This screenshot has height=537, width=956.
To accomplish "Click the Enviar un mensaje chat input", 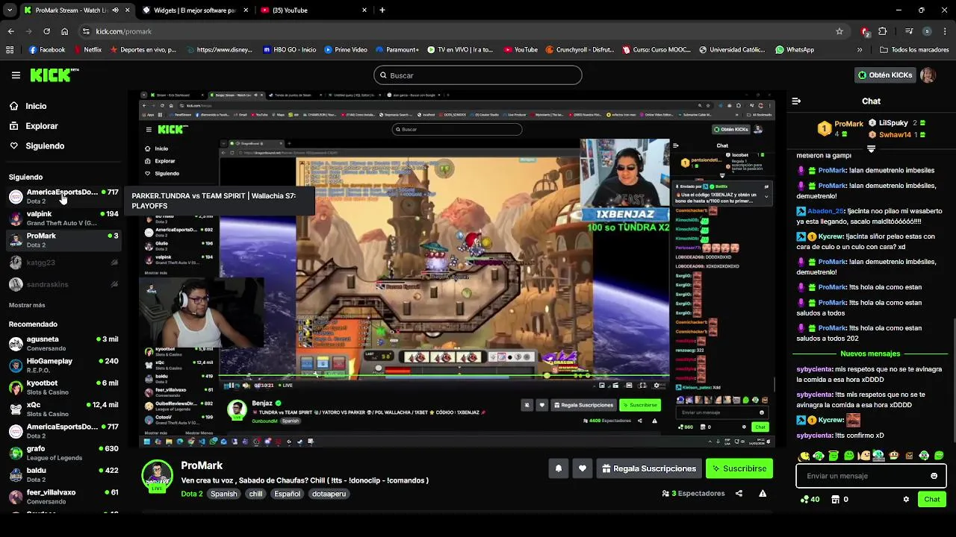I will (871, 476).
